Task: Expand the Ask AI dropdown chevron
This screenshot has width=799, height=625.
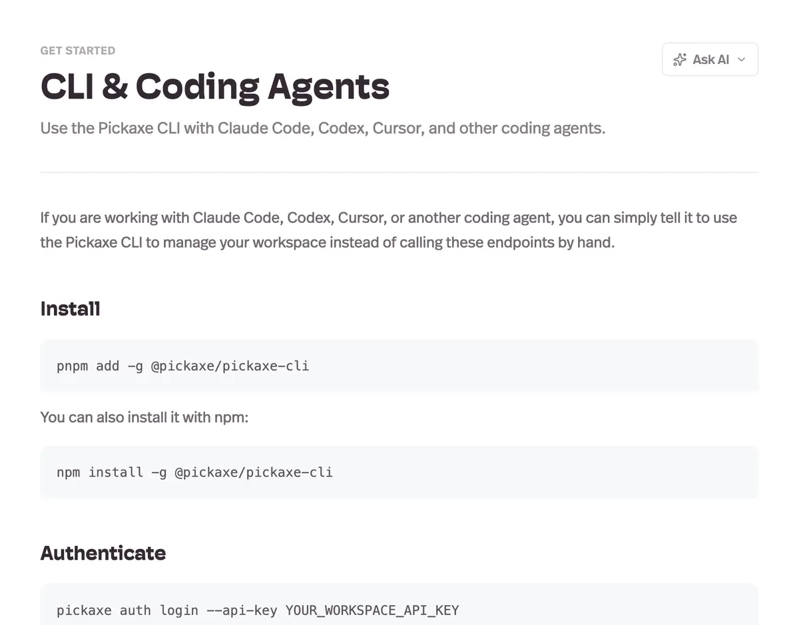Action: coord(742,59)
